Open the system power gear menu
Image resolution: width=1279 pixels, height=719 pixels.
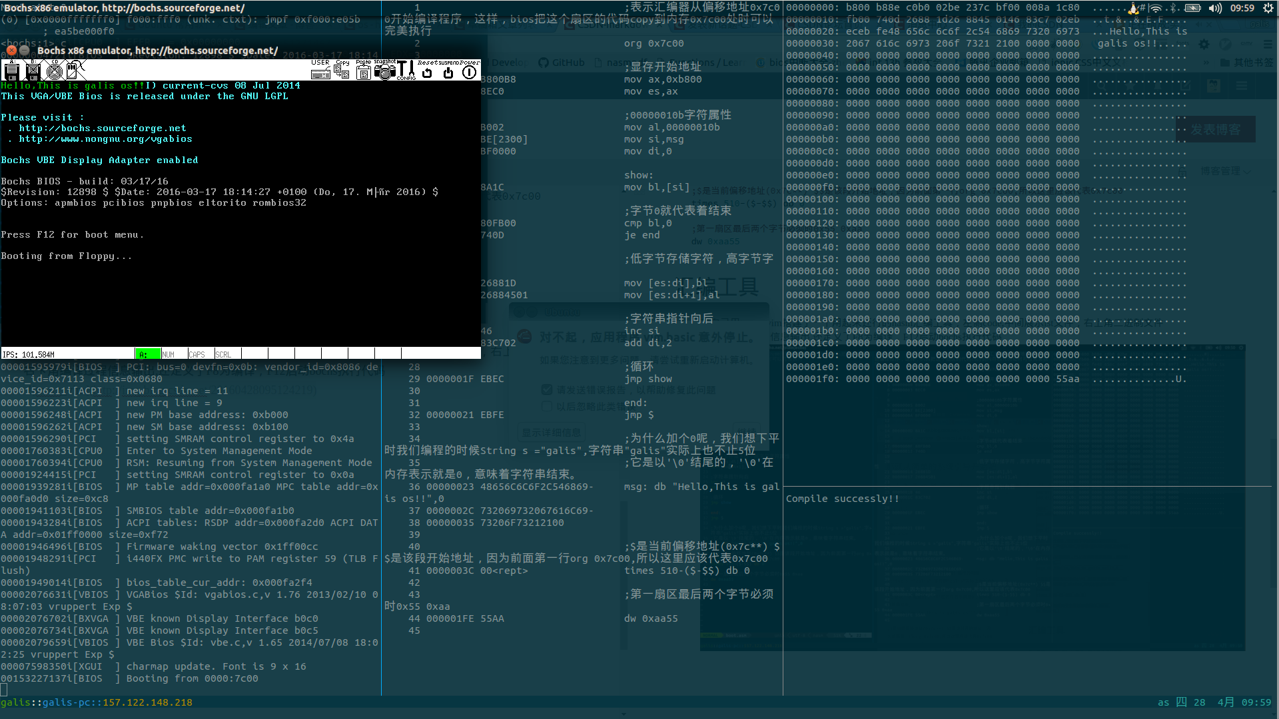1268,8
